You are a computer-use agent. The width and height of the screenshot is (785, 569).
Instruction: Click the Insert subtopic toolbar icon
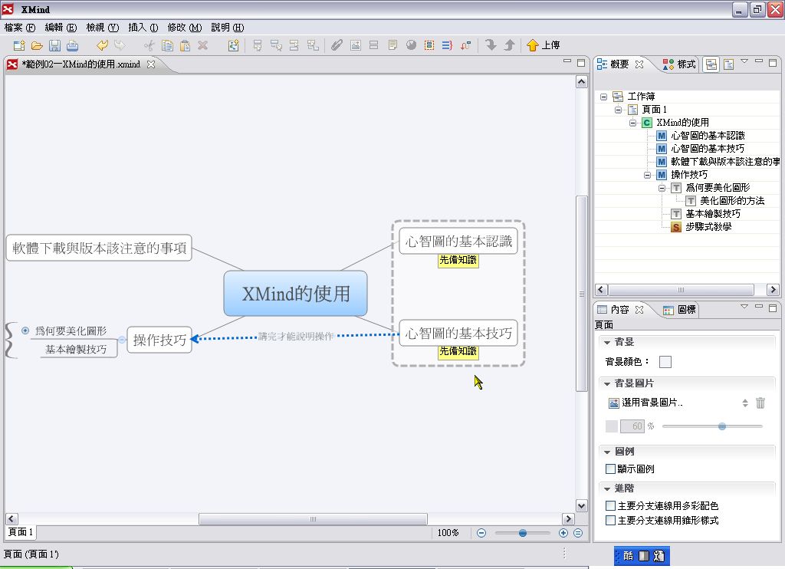(x=276, y=45)
